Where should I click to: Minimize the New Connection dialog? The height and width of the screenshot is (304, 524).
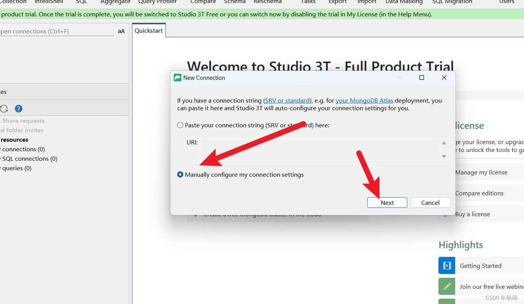400,78
